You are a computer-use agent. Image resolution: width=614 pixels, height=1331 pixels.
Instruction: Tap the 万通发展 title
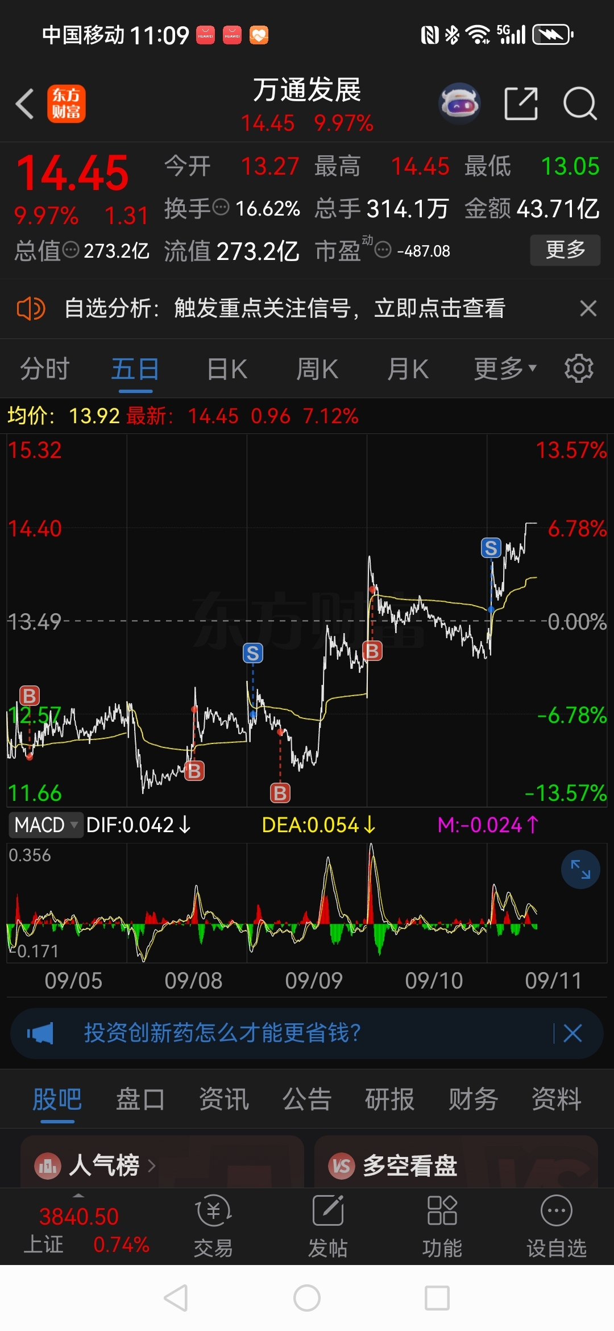307,90
